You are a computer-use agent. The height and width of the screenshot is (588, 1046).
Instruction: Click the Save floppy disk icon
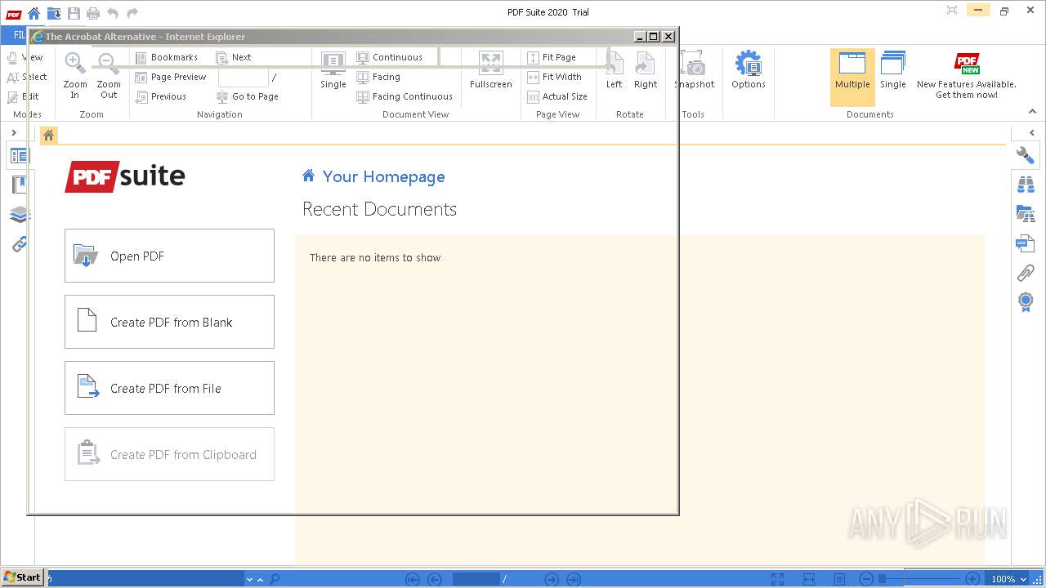click(74, 13)
